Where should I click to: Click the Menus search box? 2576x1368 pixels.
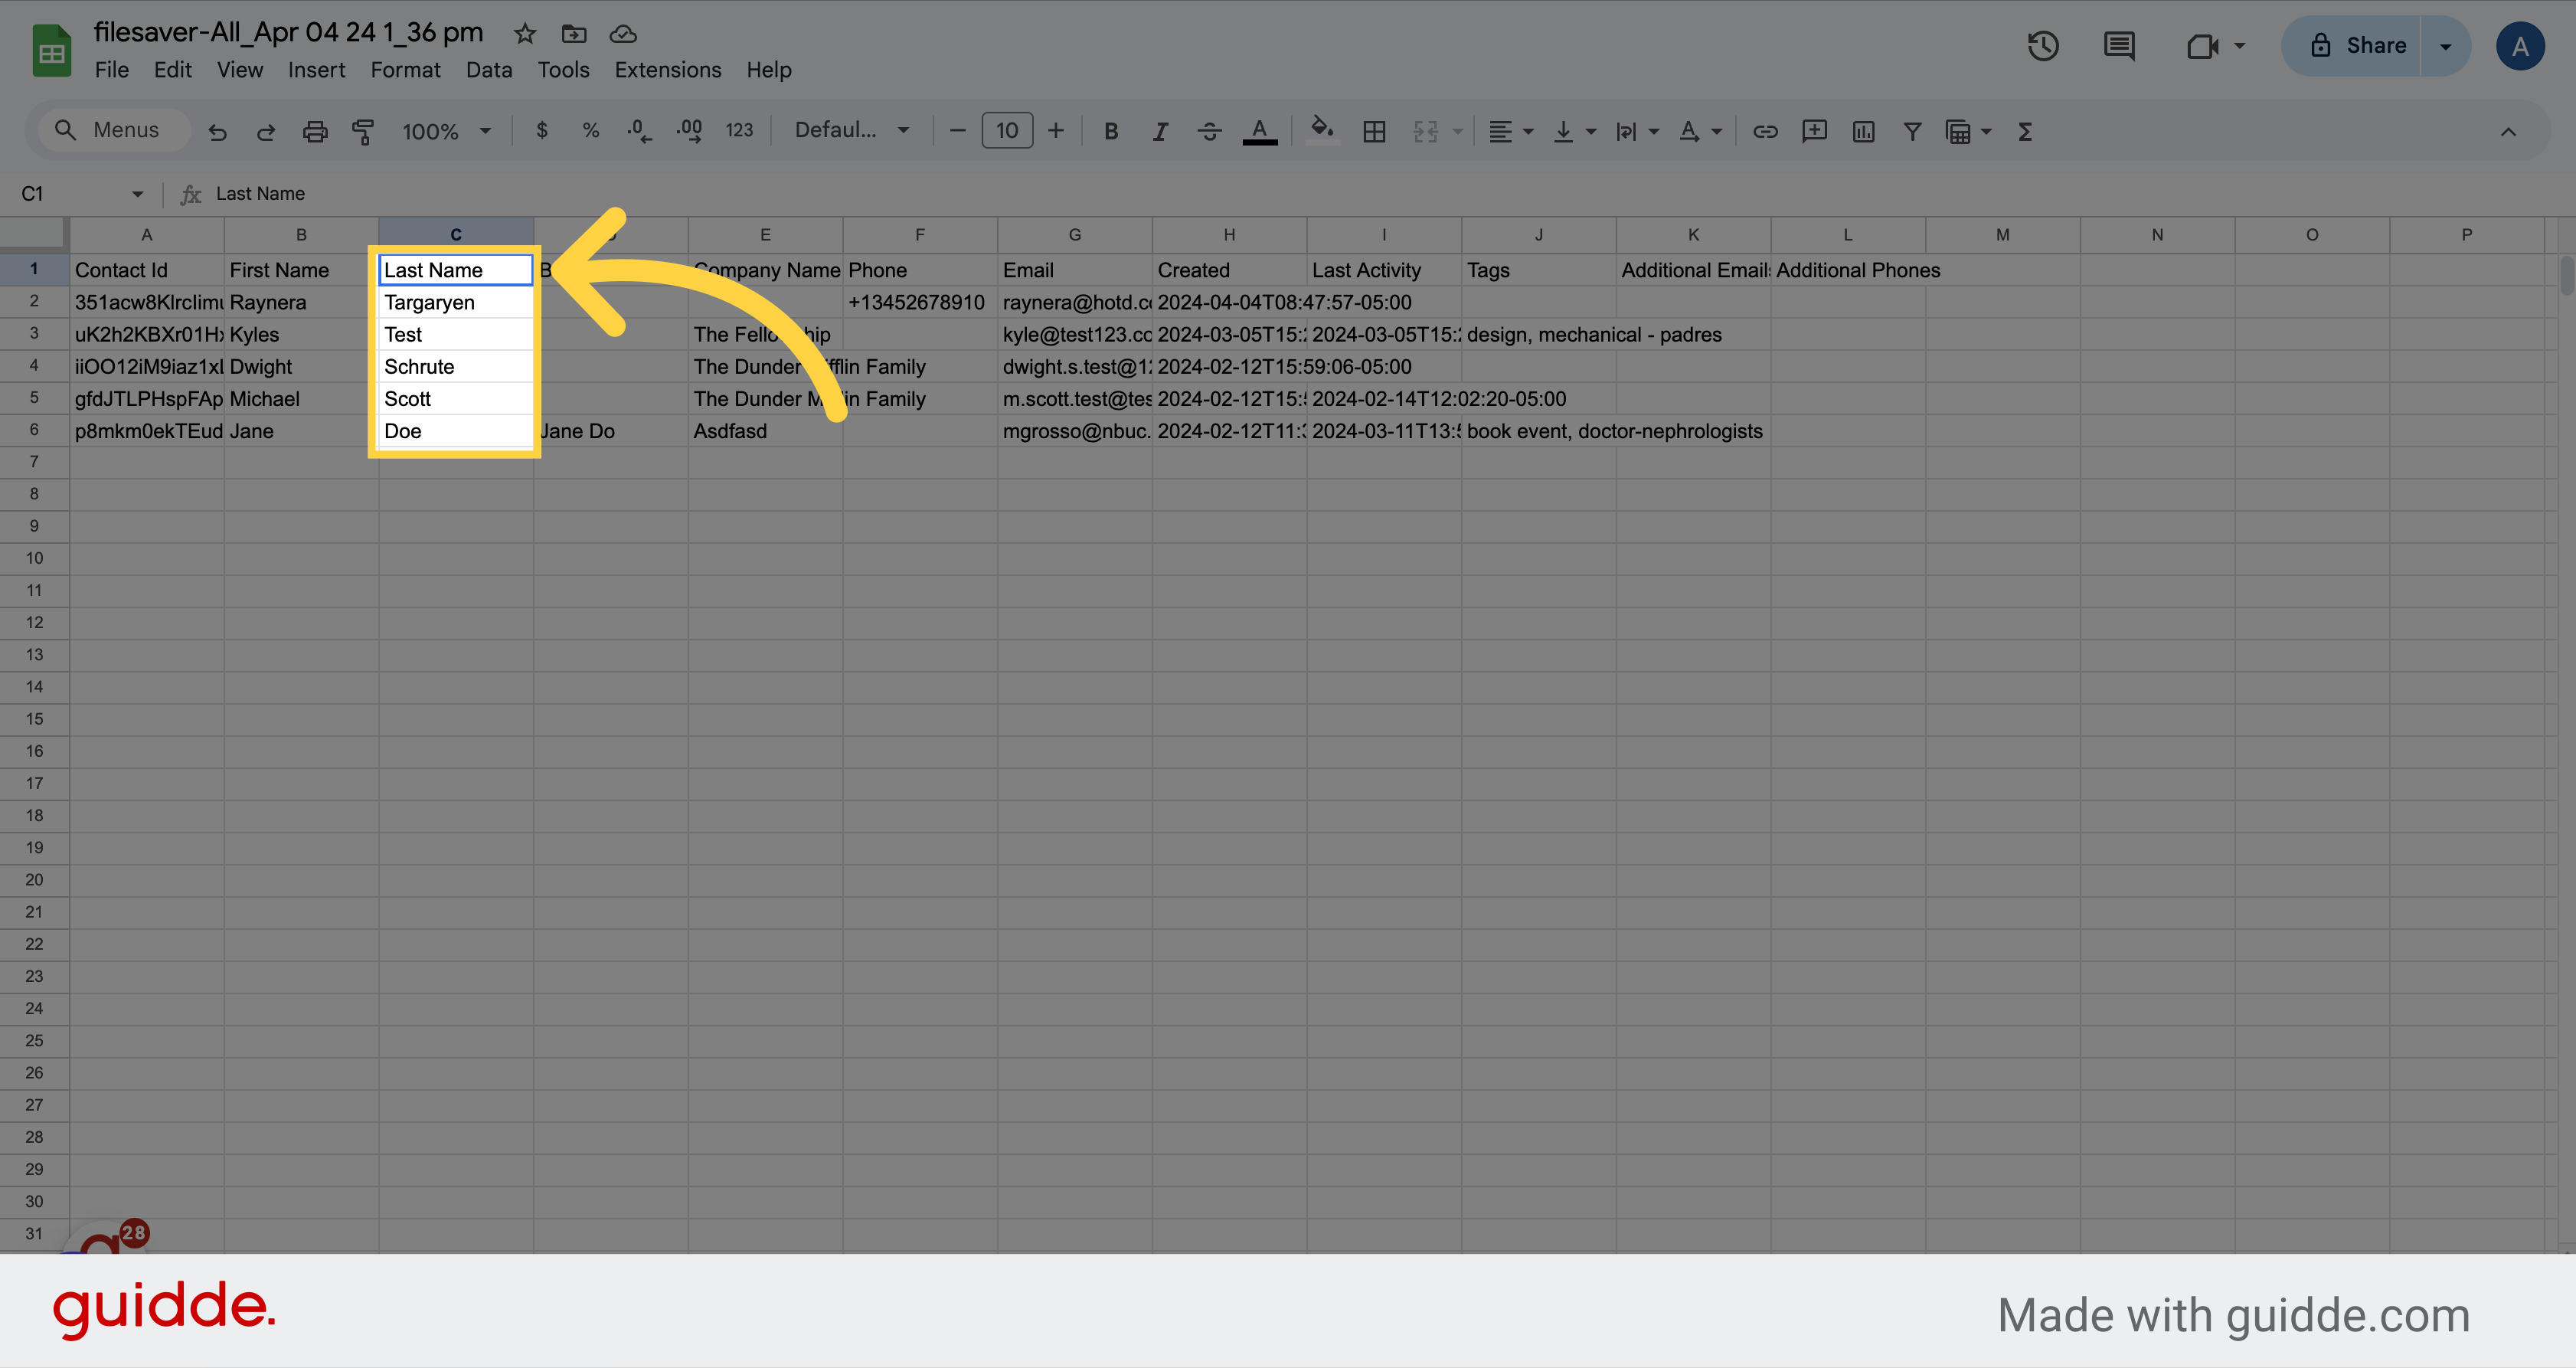coord(114,130)
